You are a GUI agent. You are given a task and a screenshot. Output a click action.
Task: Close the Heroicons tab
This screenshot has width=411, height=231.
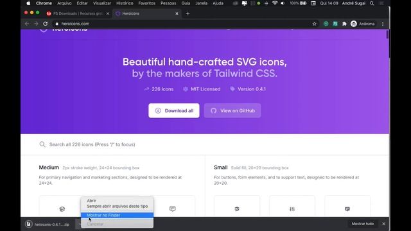click(x=177, y=13)
